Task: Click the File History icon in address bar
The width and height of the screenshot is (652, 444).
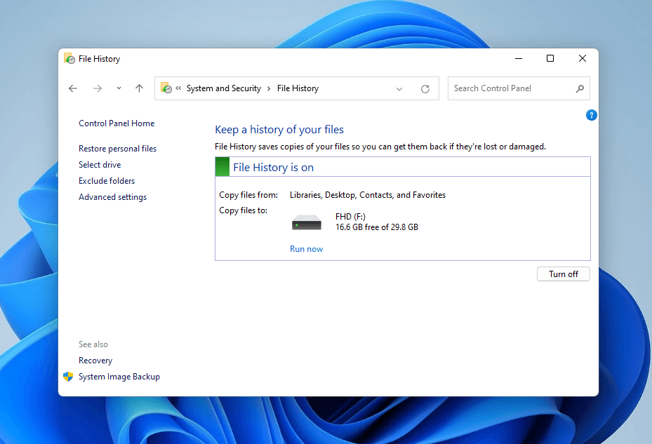Action: click(166, 88)
